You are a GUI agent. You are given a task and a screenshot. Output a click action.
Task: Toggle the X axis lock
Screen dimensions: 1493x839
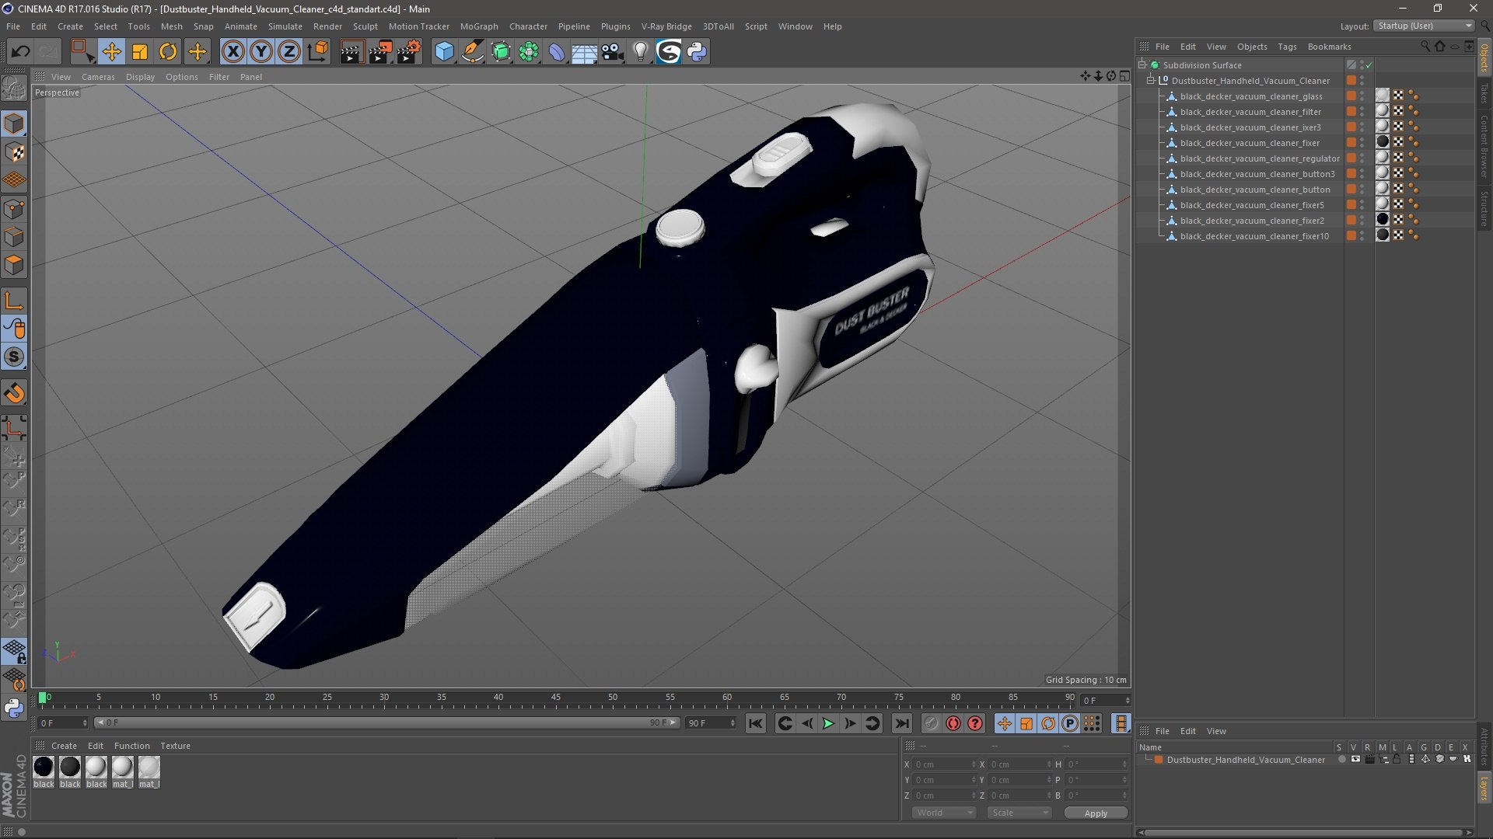click(x=233, y=52)
